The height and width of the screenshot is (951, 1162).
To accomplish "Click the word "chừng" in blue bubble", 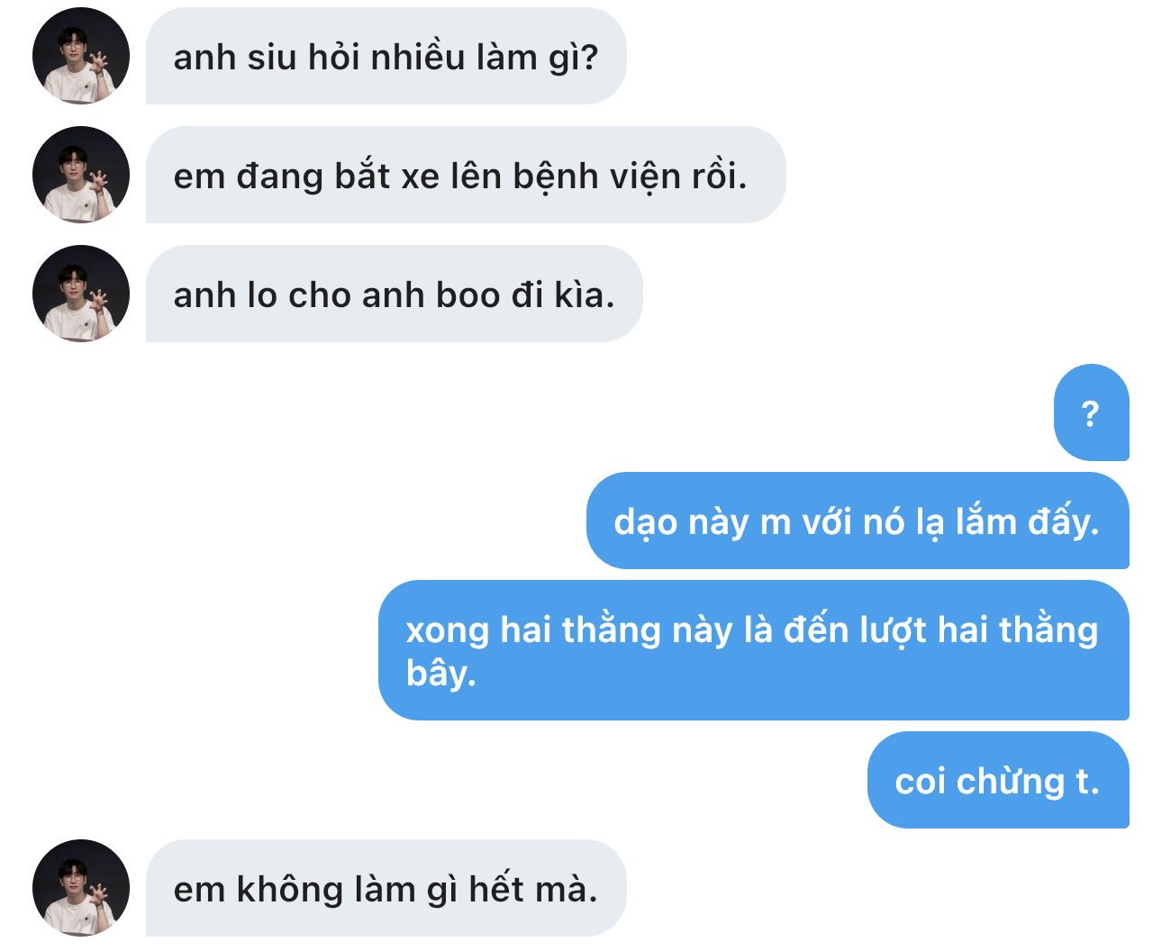I will (1011, 782).
